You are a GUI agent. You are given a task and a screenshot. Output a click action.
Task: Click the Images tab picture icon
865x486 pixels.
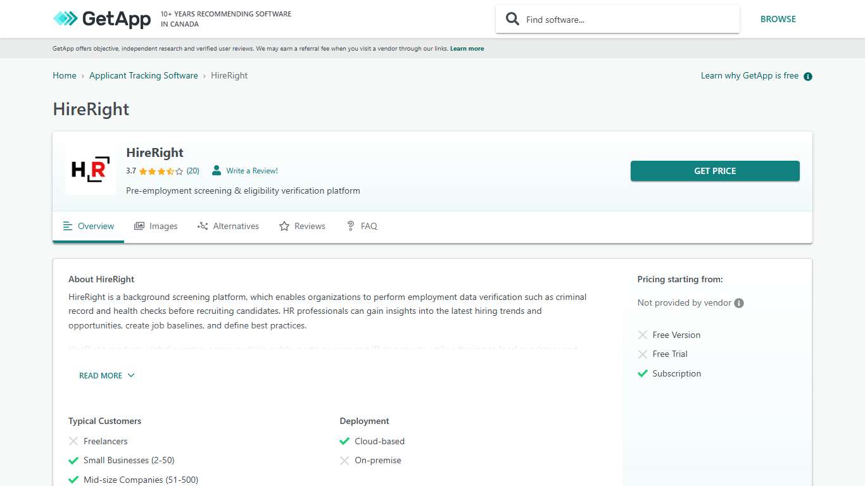pos(139,226)
